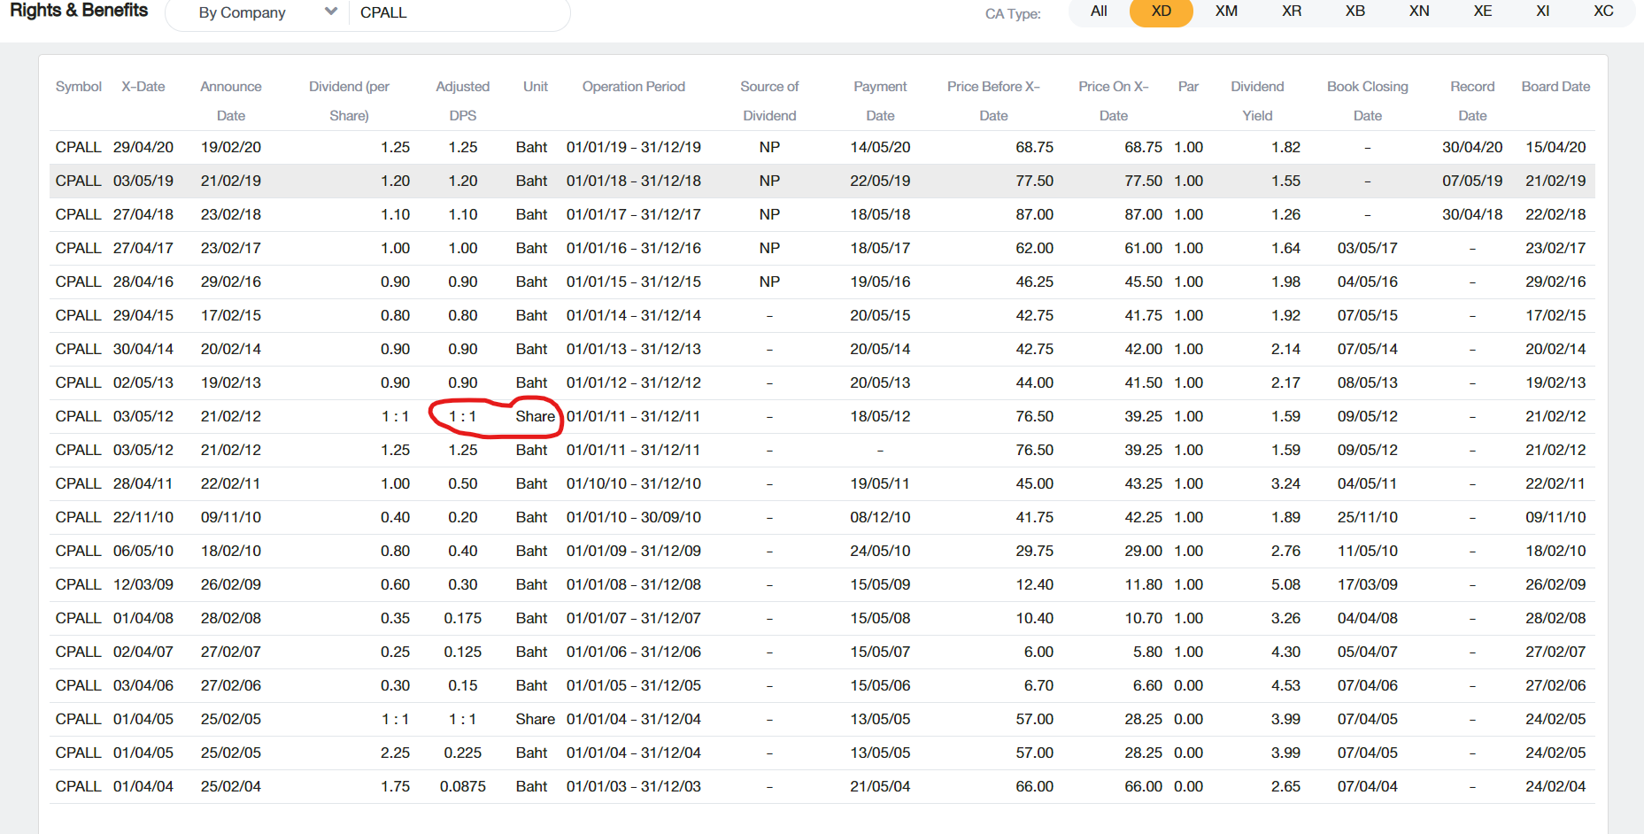The height and width of the screenshot is (834, 1644).
Task: Click the red-circled 1 : 1 Share cell
Action: [x=496, y=417]
